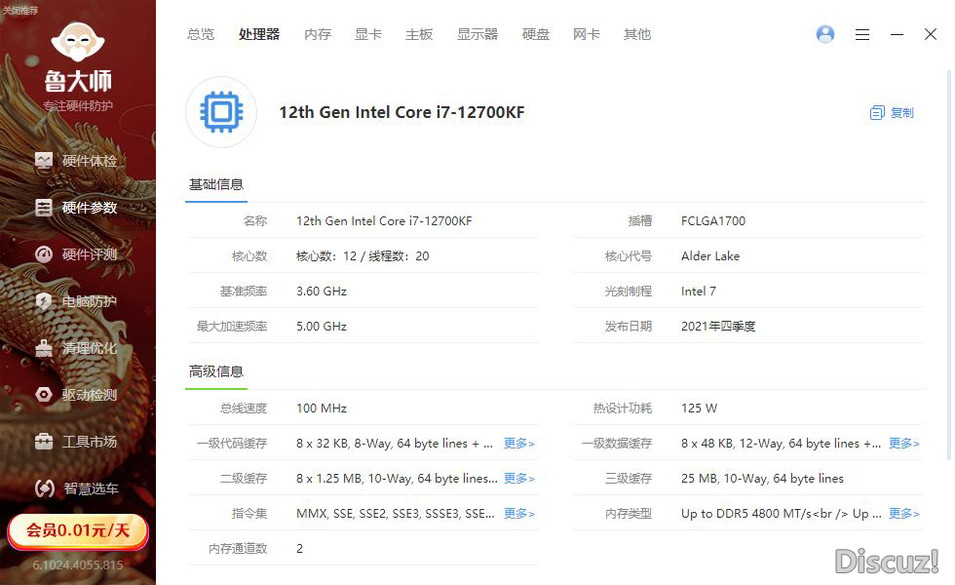Click the 鲁大师 logo avatar
This screenshot has height=585, width=955.
[x=78, y=41]
